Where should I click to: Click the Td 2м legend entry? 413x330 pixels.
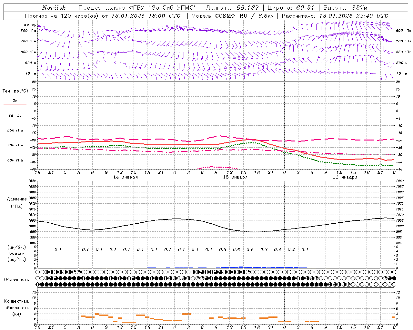15,115
